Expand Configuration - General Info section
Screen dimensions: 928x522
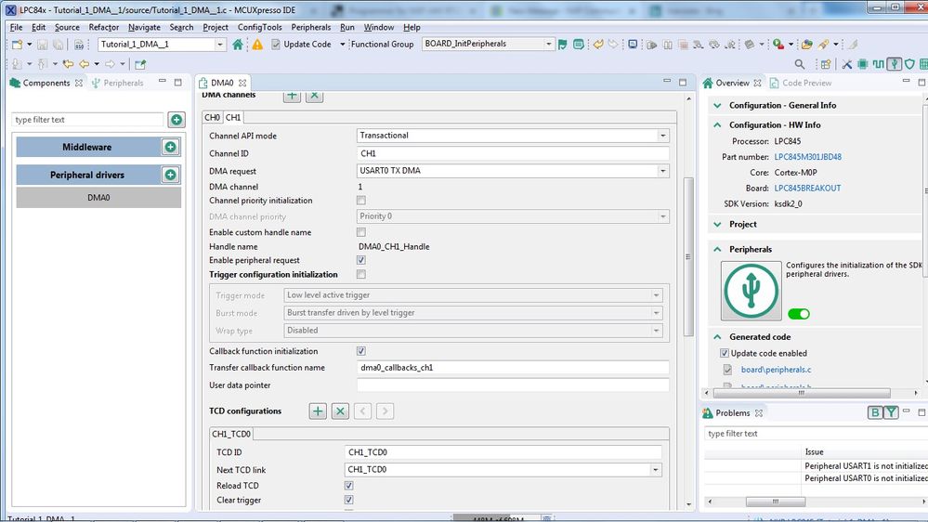tap(717, 105)
